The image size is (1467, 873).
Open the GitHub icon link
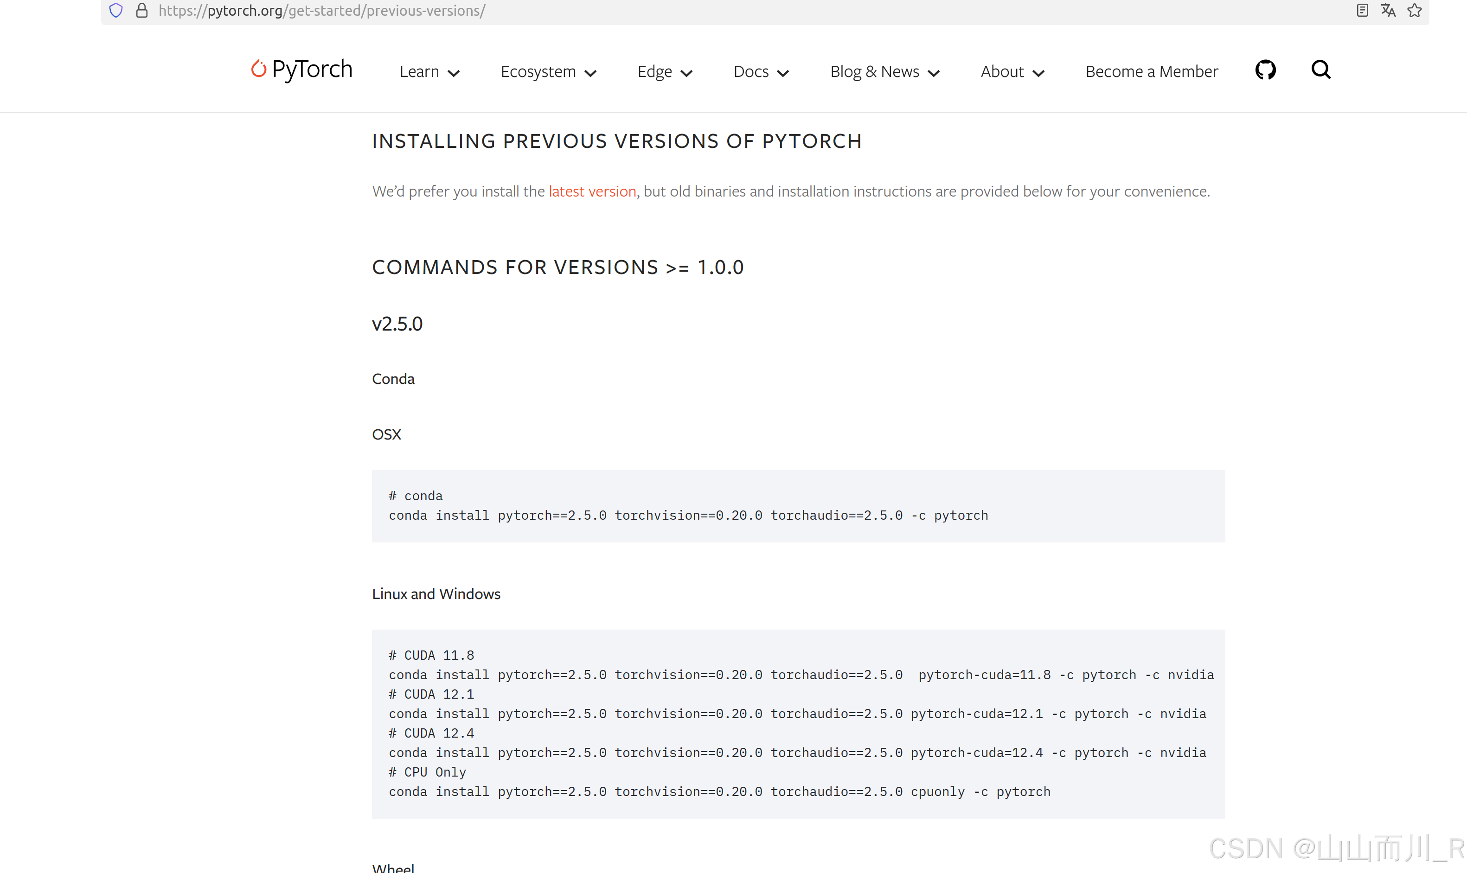pyautogui.click(x=1265, y=70)
